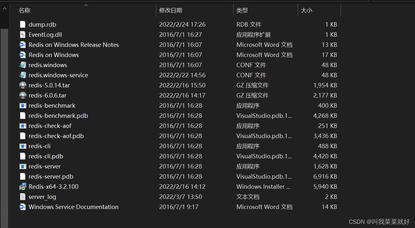Select the Redis on Windows Release Notes document
Image resolution: width=415 pixels, height=228 pixels.
pos(74,45)
